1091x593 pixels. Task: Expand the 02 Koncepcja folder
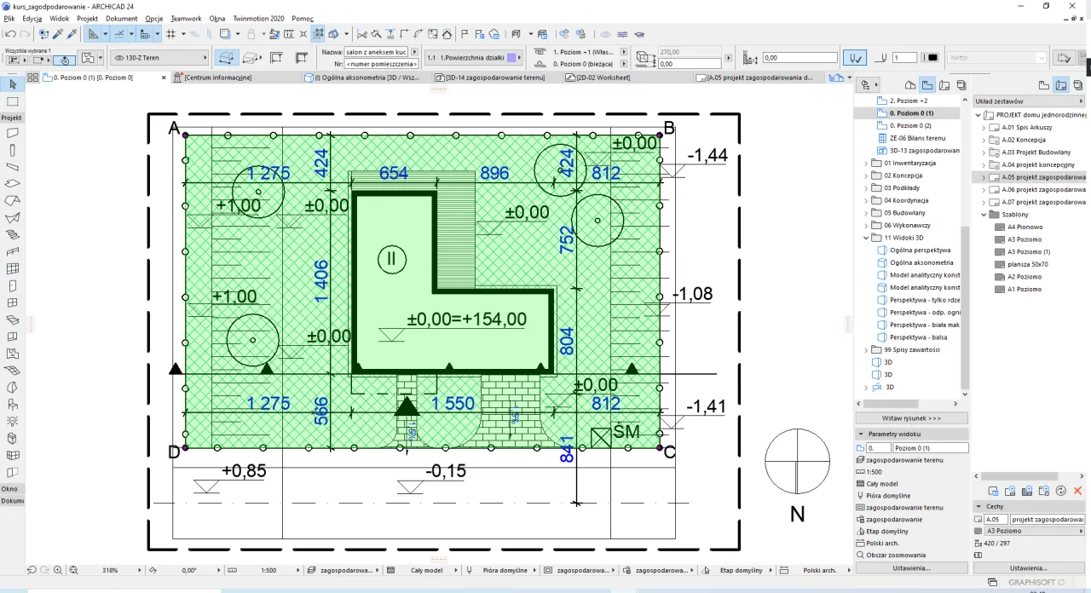[x=866, y=175]
